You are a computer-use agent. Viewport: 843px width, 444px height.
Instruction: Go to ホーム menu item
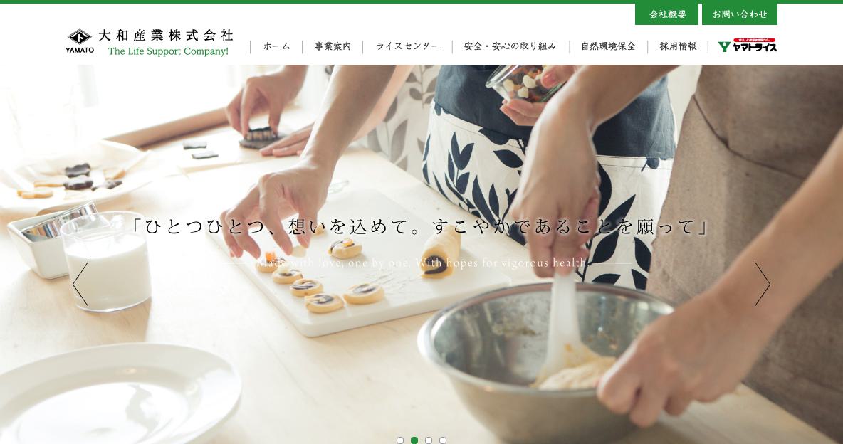tap(277, 46)
